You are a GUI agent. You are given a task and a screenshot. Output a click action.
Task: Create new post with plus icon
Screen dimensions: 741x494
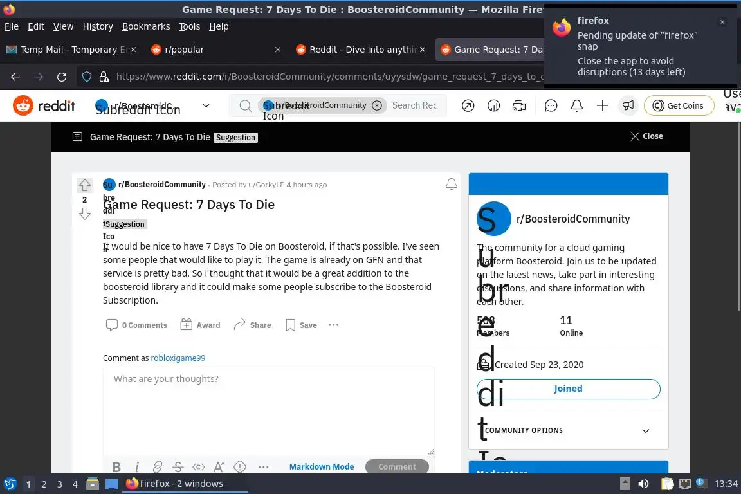[x=603, y=106]
